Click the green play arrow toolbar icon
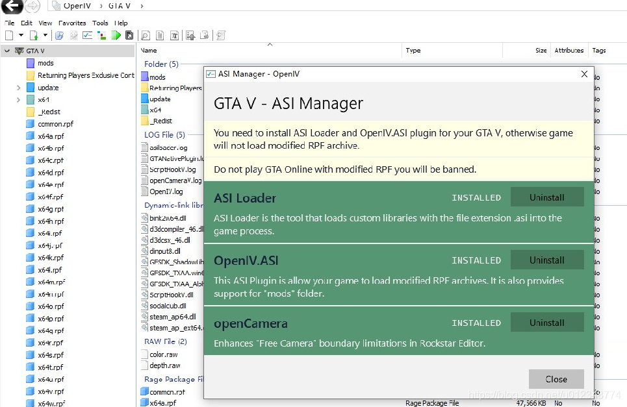Viewport: 627px width, 407px height. coord(116,35)
